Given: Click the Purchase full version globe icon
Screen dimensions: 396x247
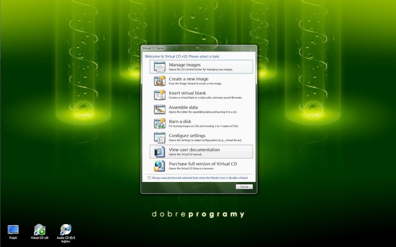Looking at the screenshot, I should (160, 166).
